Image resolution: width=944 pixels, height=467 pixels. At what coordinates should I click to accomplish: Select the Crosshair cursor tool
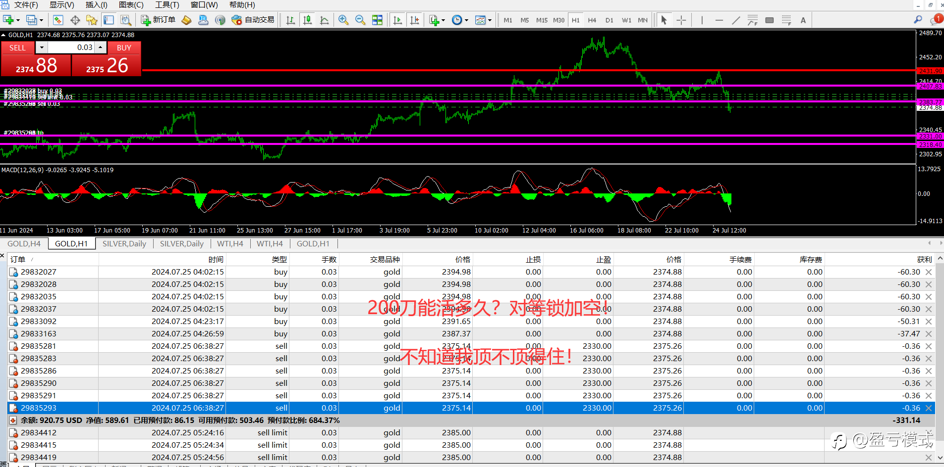coord(681,20)
